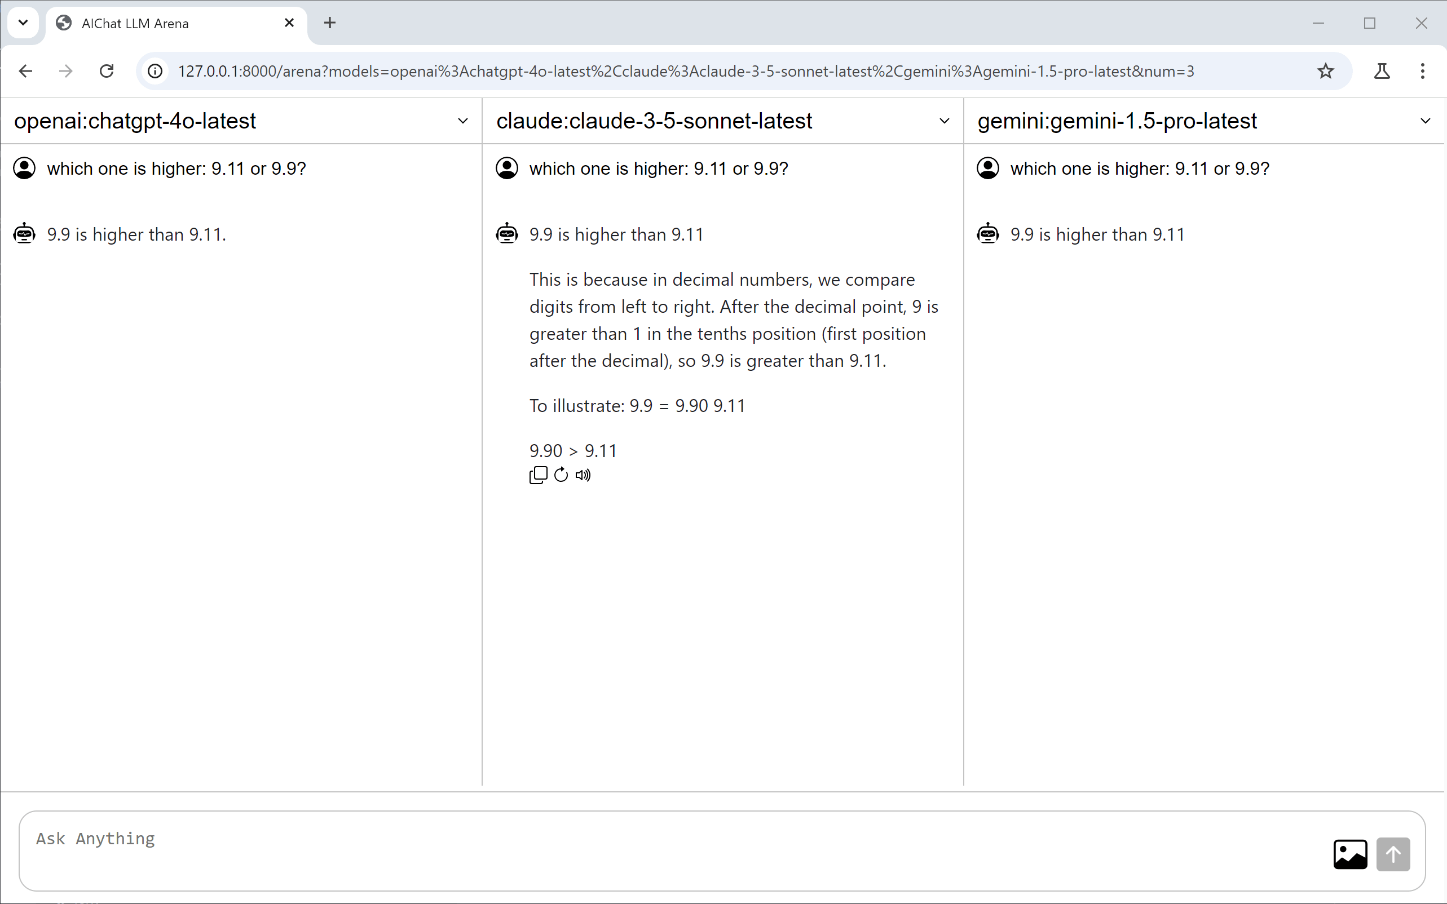Regenerate Claude's response
The height and width of the screenshot is (904, 1447).
tap(561, 475)
